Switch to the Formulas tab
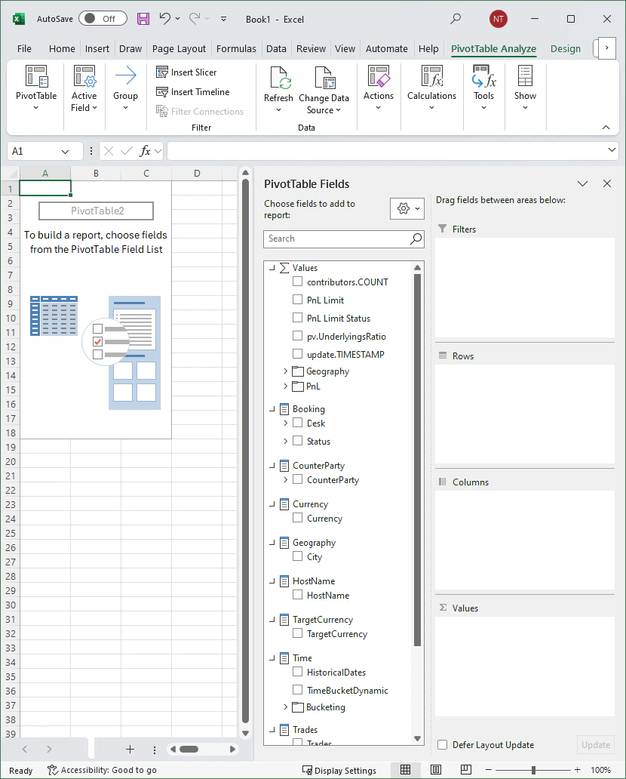Viewport: 626px width, 779px height. 236,48
